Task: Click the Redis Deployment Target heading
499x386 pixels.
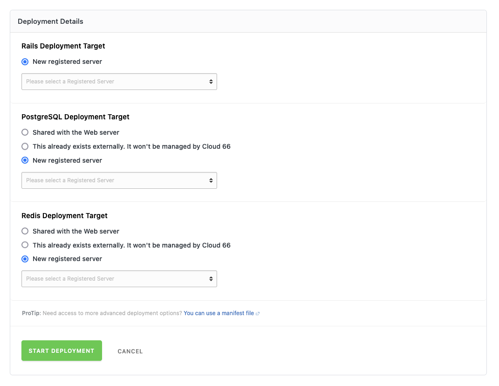Action: [x=64, y=216]
